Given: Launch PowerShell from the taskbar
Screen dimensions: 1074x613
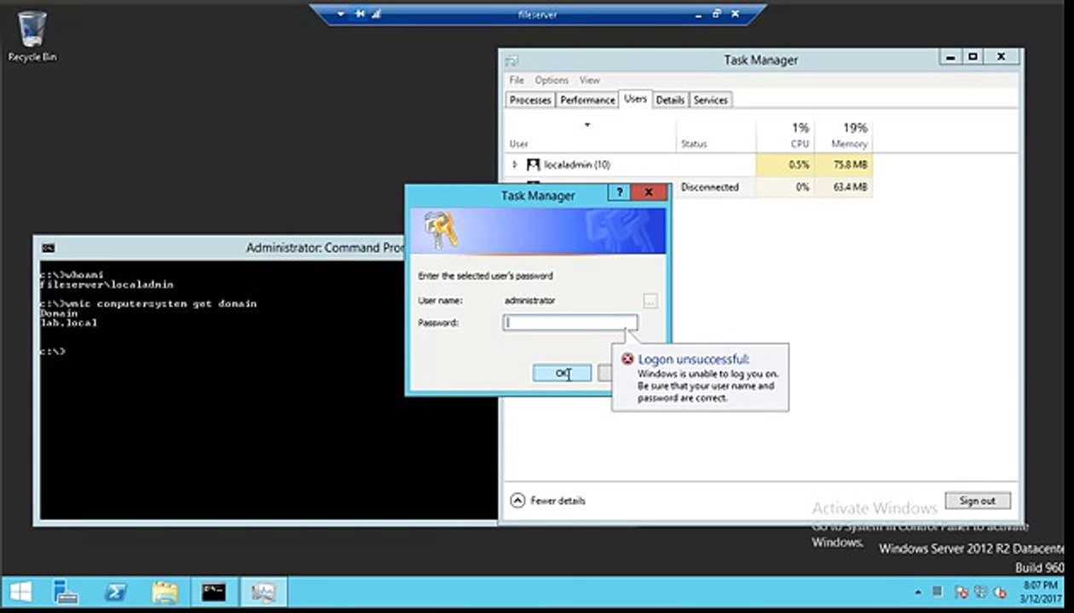Looking at the screenshot, I should (x=115, y=592).
